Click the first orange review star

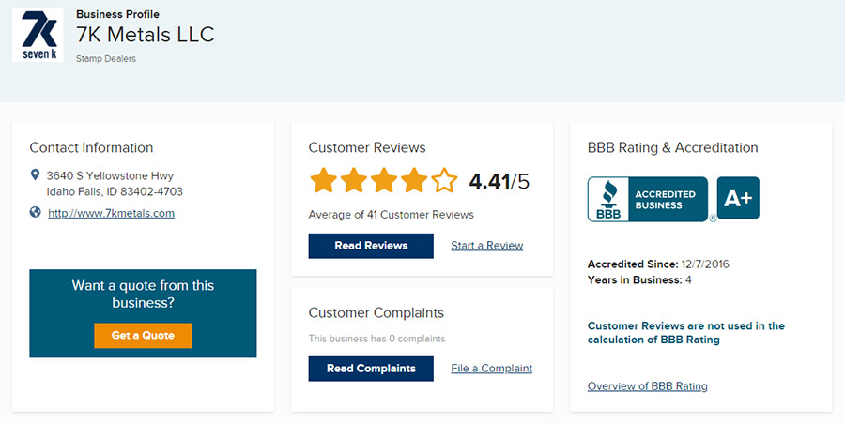click(x=324, y=180)
